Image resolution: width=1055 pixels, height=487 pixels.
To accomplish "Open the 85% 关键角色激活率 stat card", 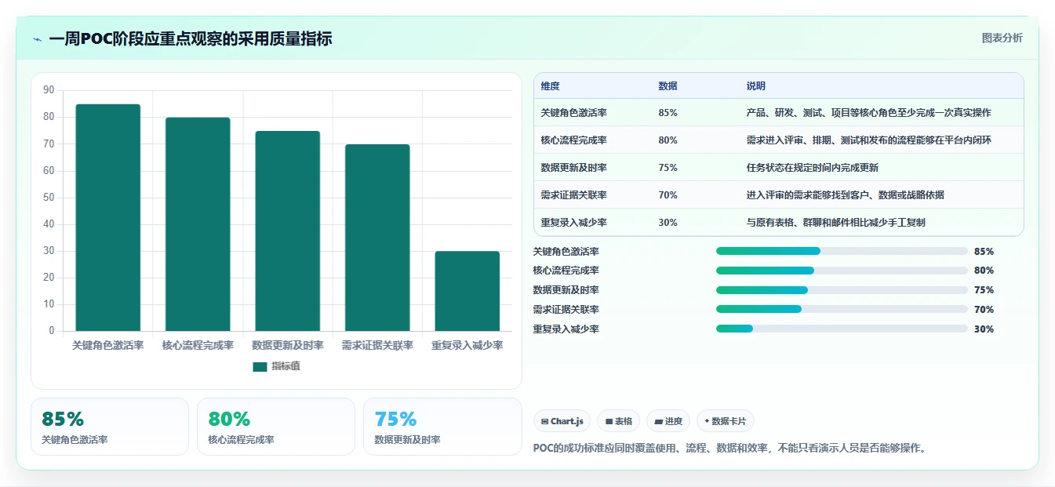I will point(110,427).
